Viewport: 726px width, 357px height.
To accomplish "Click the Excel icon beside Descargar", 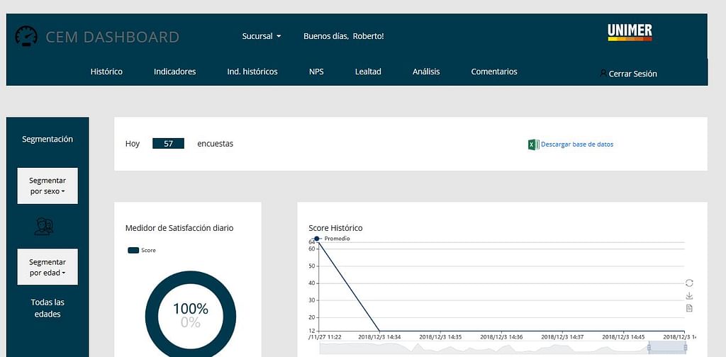I will tap(533, 144).
